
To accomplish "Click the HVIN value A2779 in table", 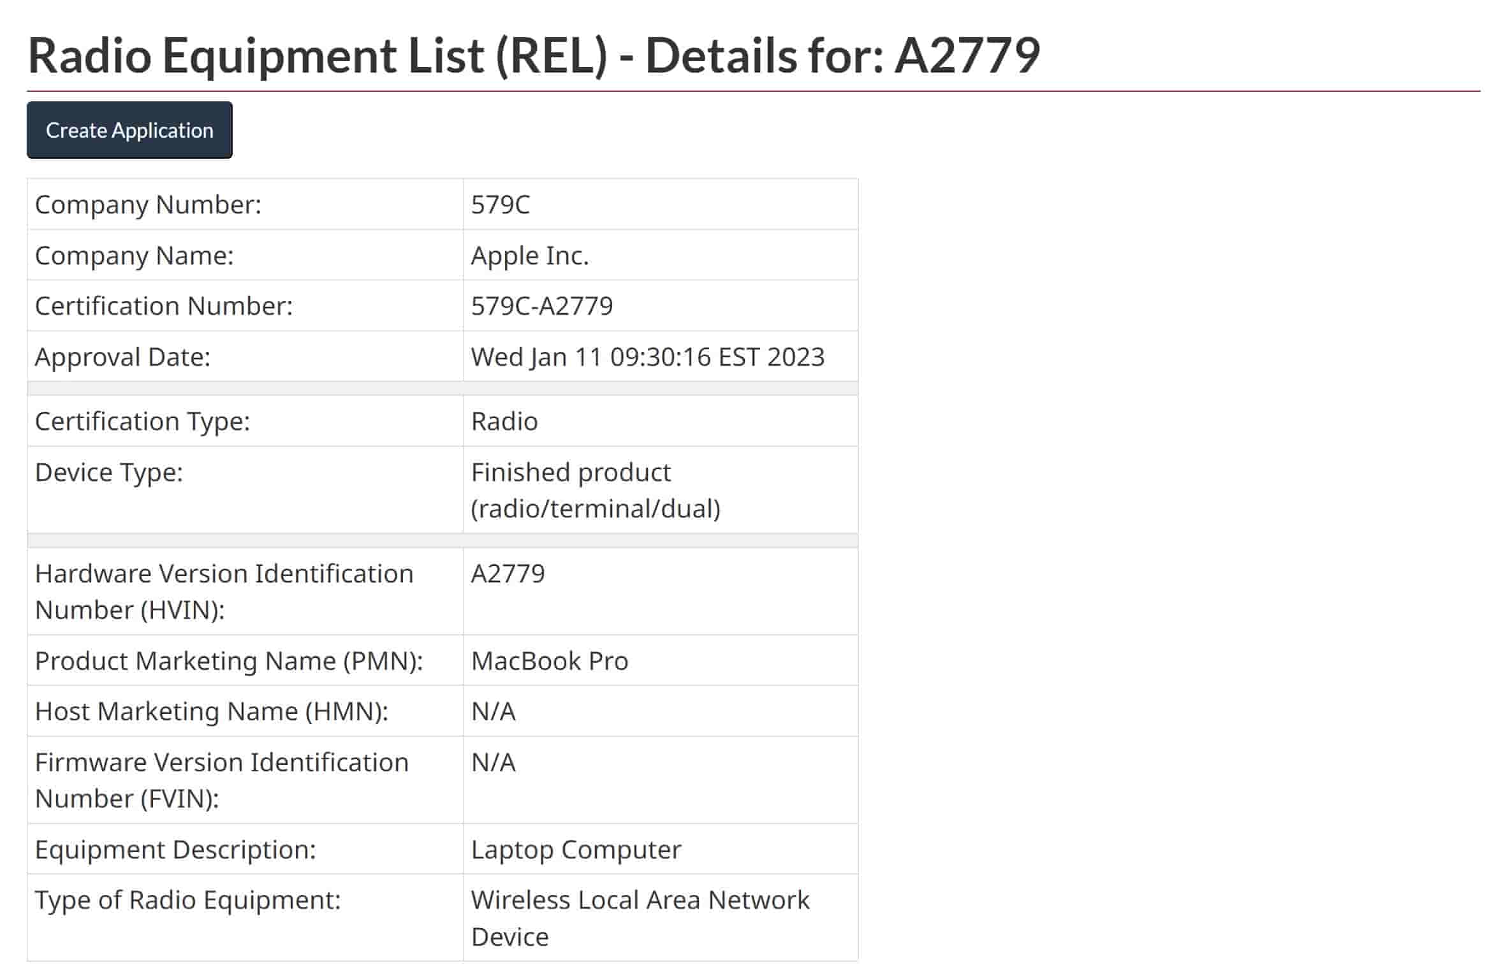I will pos(508,574).
